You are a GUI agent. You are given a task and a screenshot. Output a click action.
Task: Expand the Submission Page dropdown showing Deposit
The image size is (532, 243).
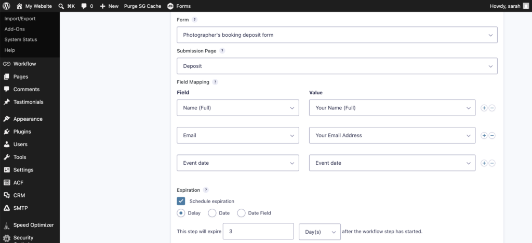tap(337, 66)
